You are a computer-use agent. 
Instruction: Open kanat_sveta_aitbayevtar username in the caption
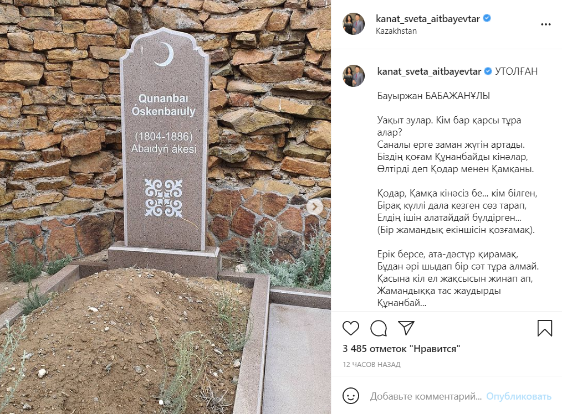[429, 71]
